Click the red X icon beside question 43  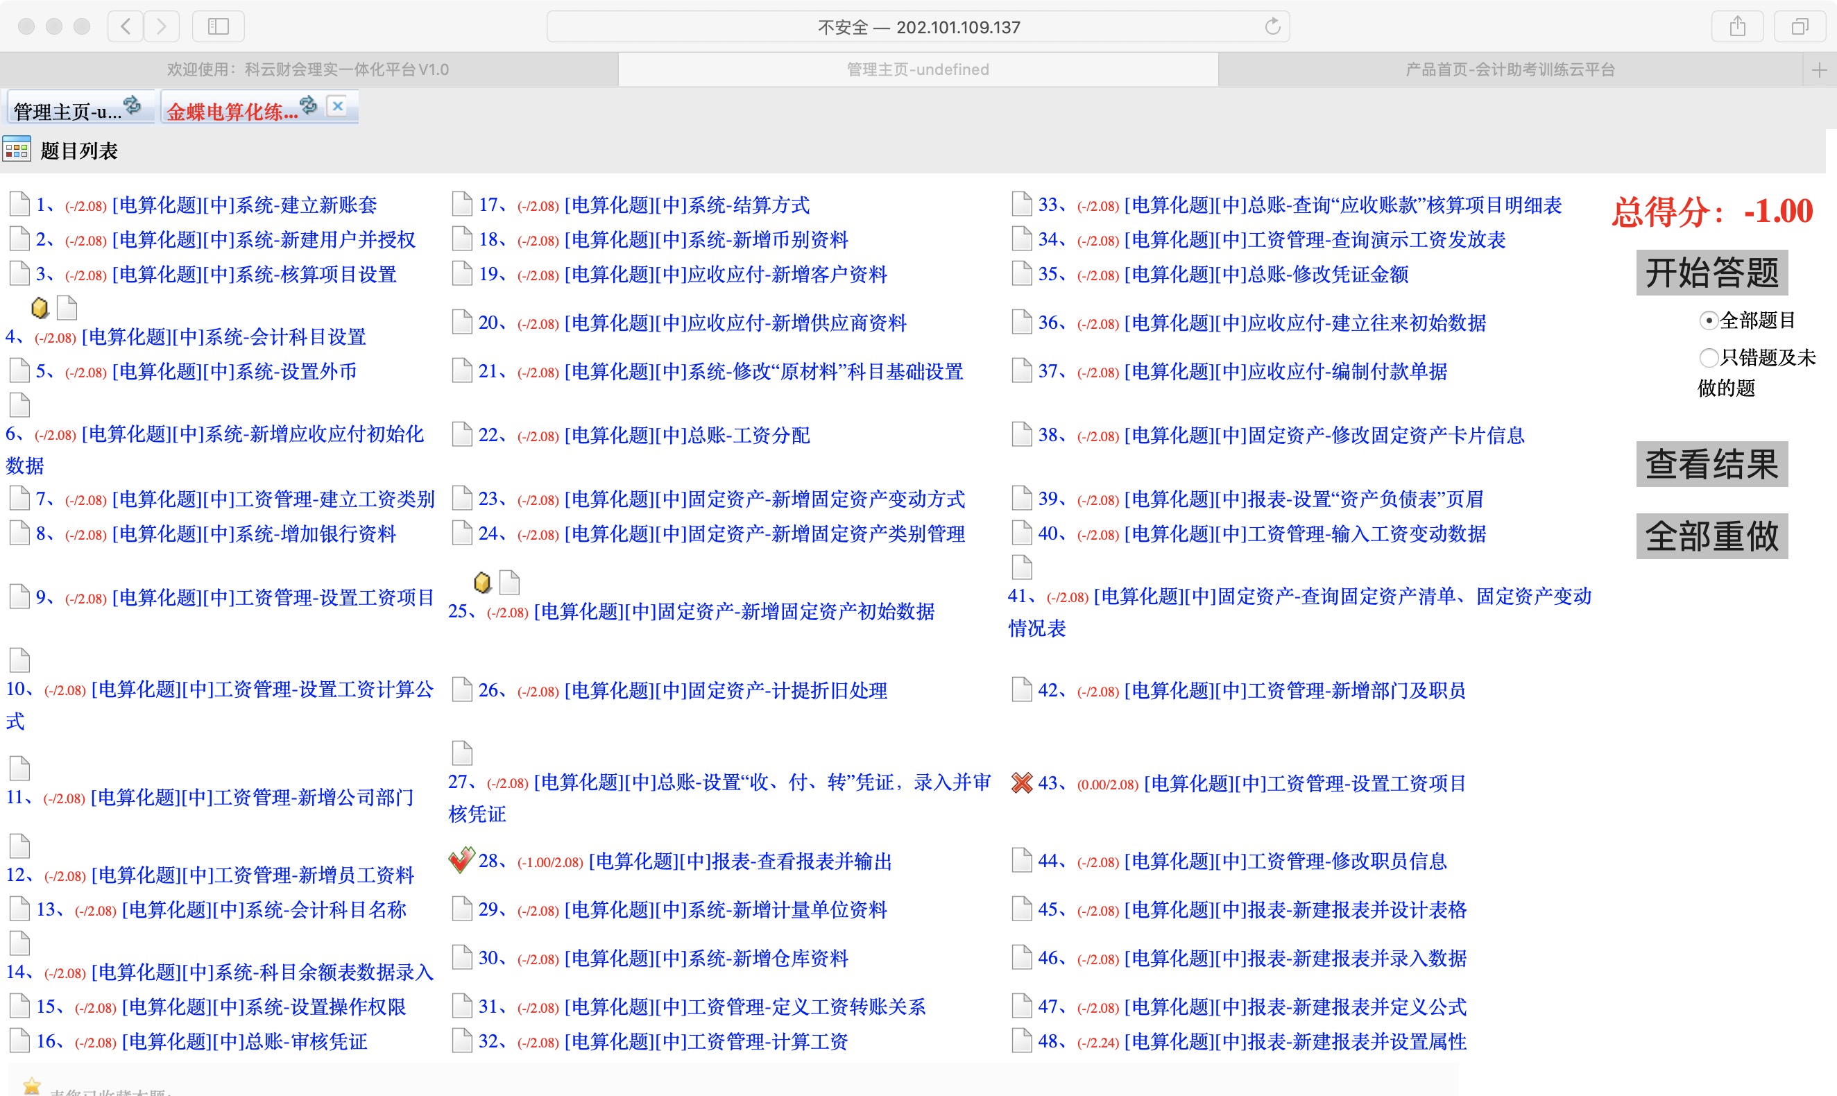click(x=1022, y=783)
